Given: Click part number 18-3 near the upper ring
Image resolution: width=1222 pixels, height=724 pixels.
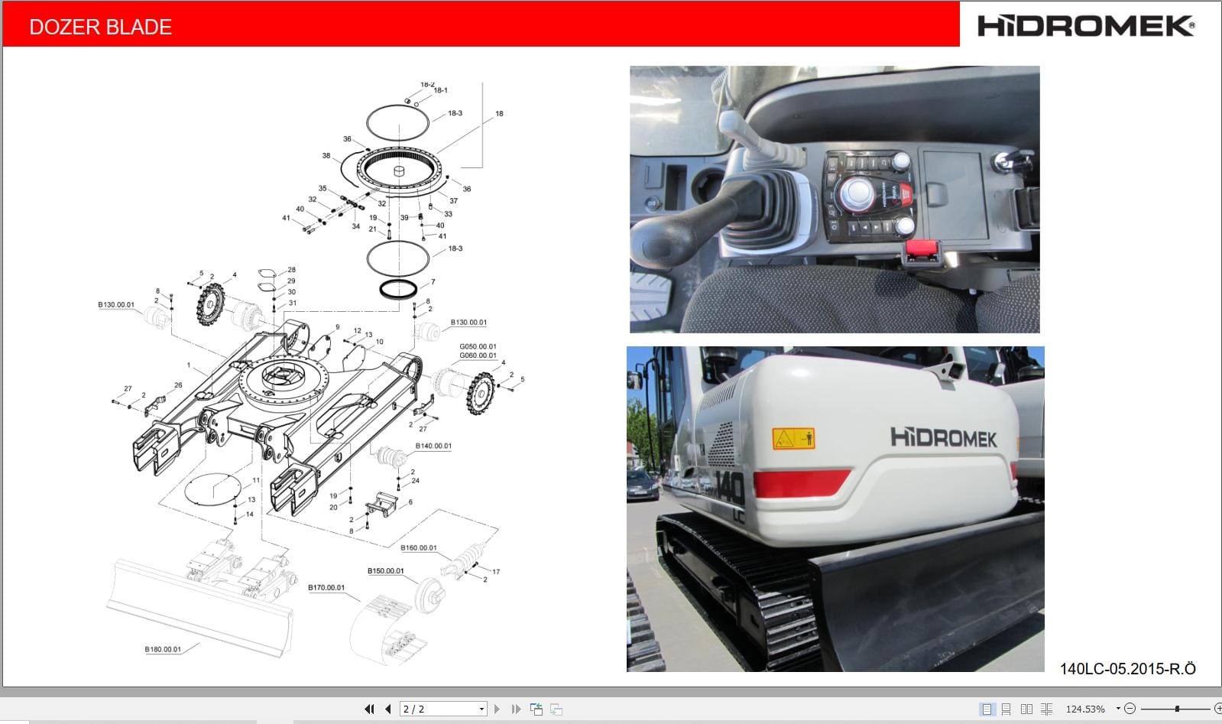Looking at the screenshot, I should pos(455,113).
